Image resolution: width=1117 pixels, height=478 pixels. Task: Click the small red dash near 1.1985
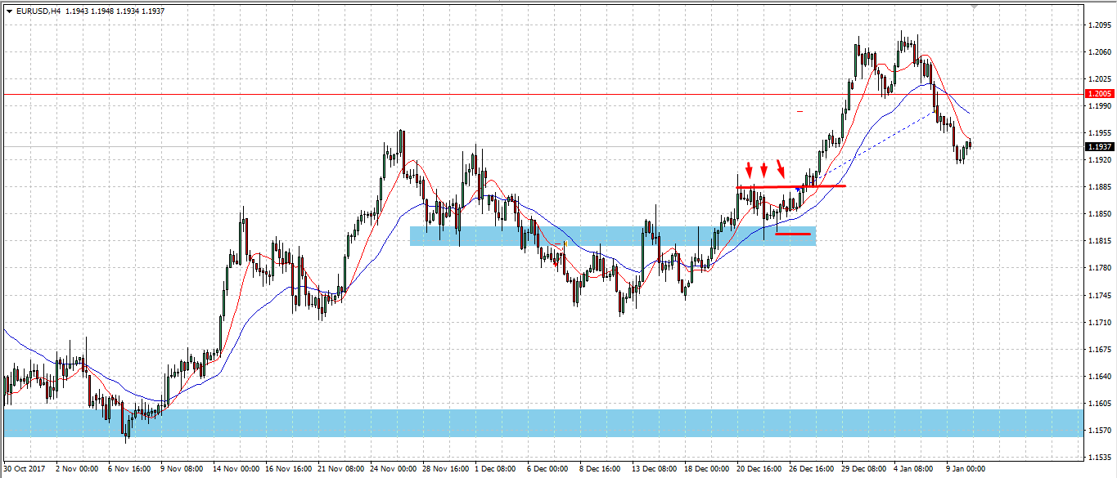pyautogui.click(x=799, y=111)
